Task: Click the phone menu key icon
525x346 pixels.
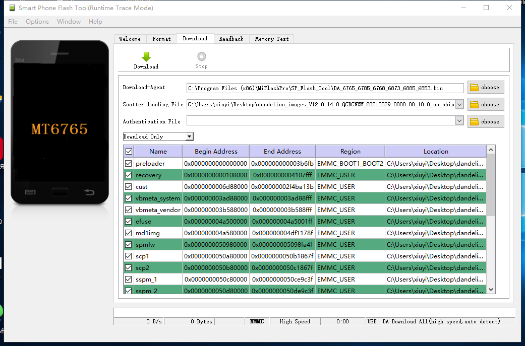Action: [30, 192]
